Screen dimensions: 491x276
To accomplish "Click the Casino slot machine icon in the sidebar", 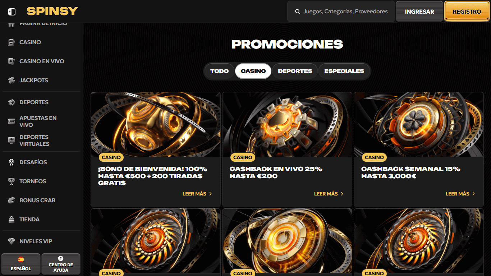I will [12, 42].
